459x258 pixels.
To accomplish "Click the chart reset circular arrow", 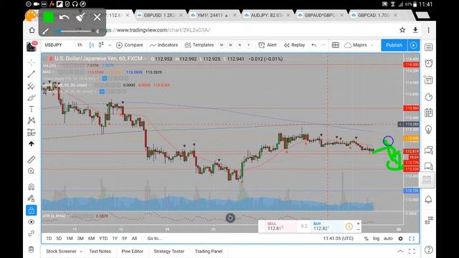I will click(230, 218).
